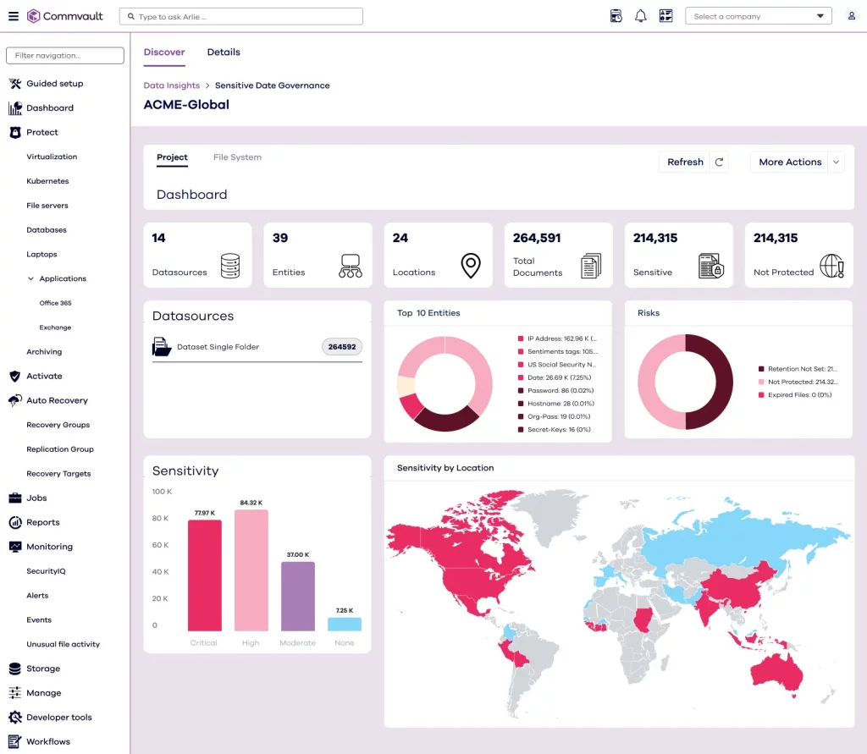This screenshot has width=867, height=754.
Task: Click the Retention Not Set legend swatch
Action: [x=760, y=369]
